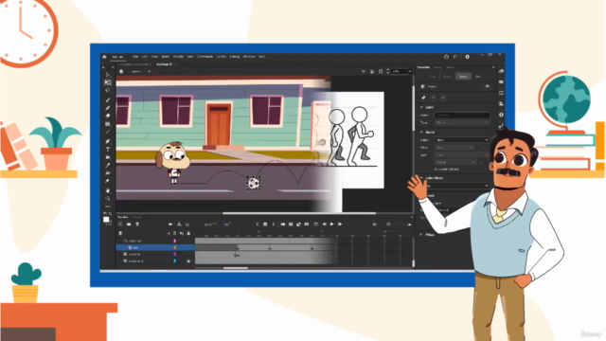Play the timeline animation

point(332,224)
